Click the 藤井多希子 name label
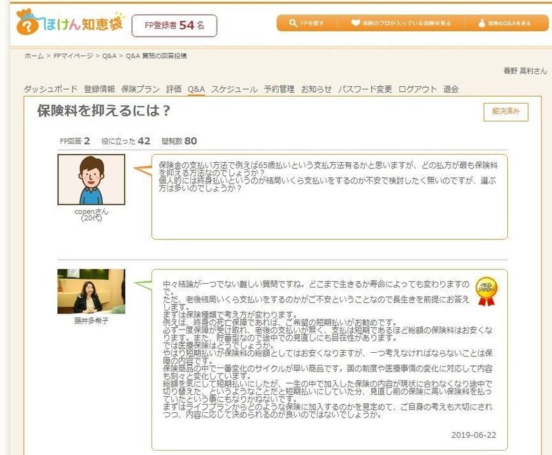The image size is (552, 455). coord(91,321)
